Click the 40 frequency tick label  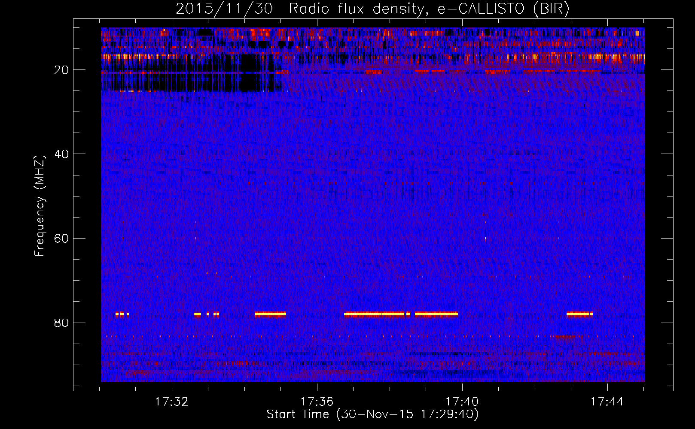61,154
